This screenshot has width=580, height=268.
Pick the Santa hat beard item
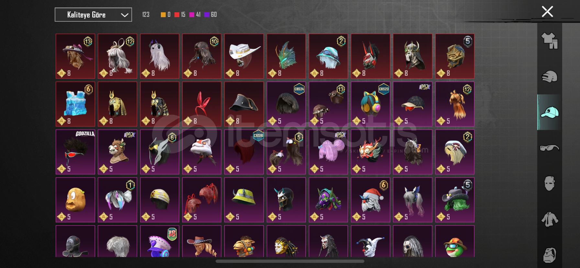pos(371,200)
